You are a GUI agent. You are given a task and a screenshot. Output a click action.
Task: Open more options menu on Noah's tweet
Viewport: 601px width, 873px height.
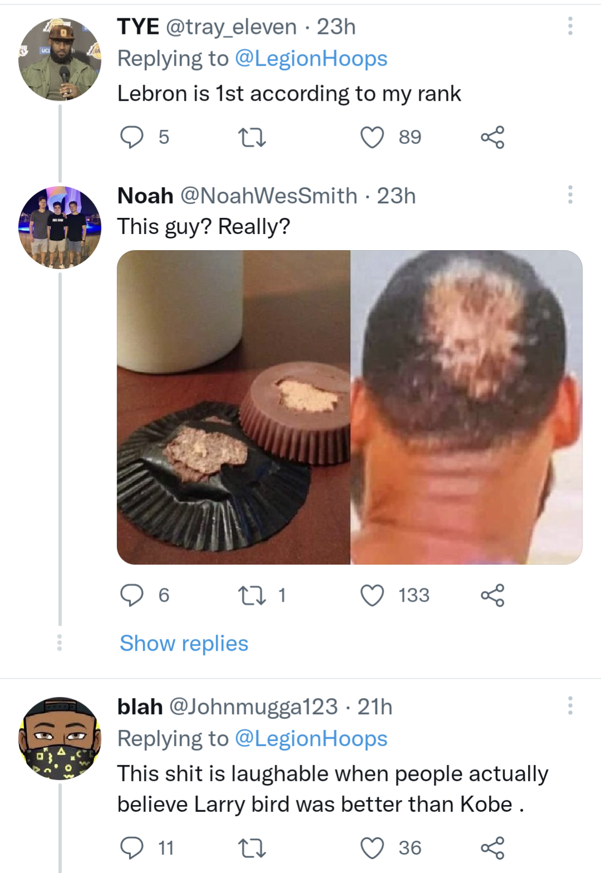[570, 195]
